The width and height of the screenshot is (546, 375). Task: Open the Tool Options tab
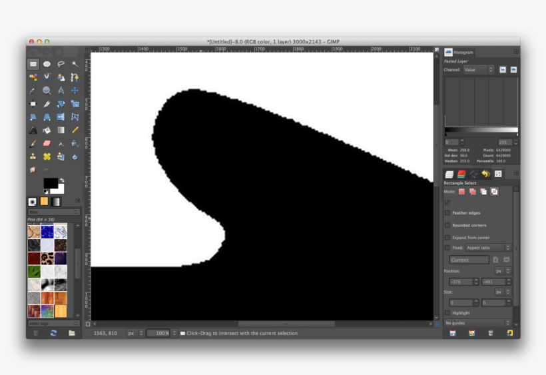(x=498, y=174)
